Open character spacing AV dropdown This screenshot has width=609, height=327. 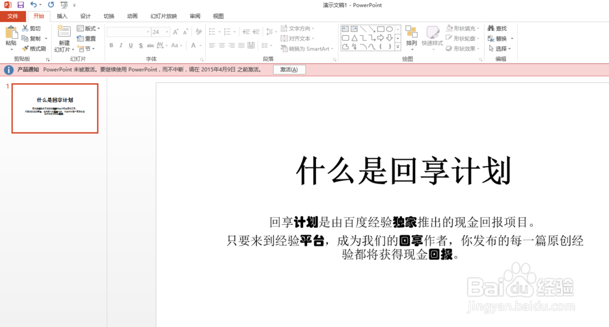click(x=162, y=46)
